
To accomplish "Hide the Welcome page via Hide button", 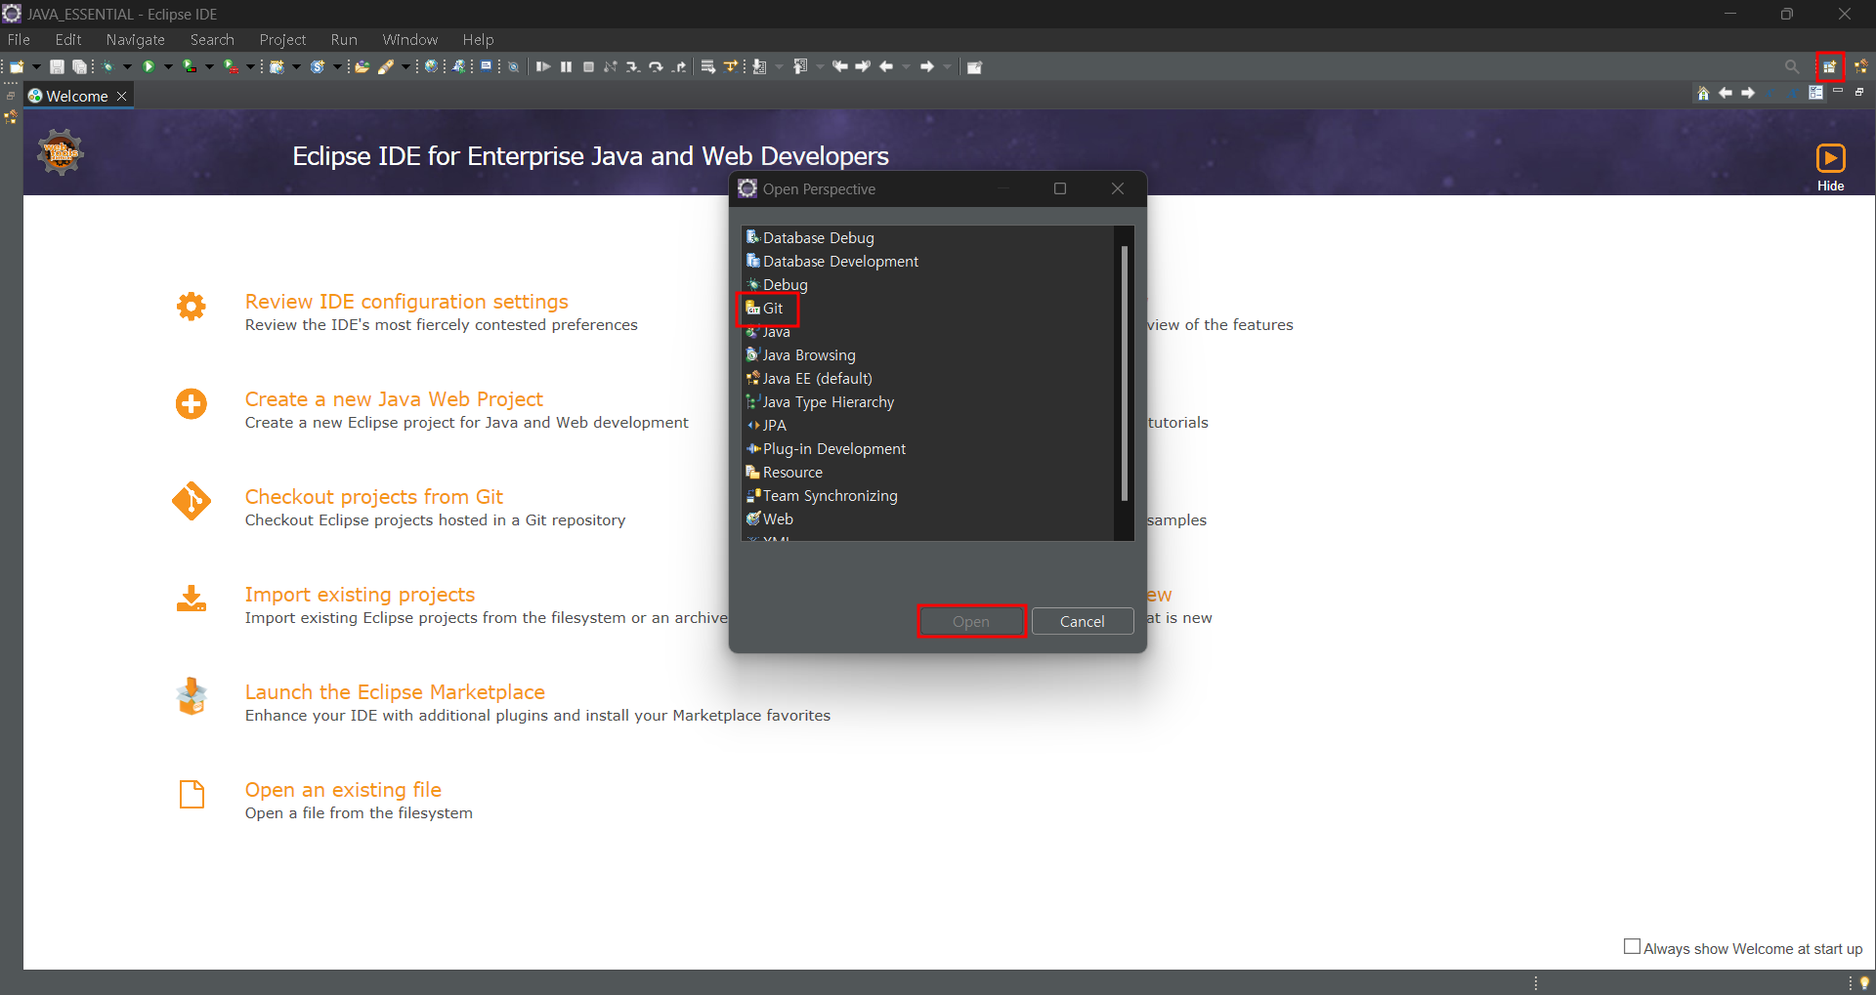I will pos(1830,167).
